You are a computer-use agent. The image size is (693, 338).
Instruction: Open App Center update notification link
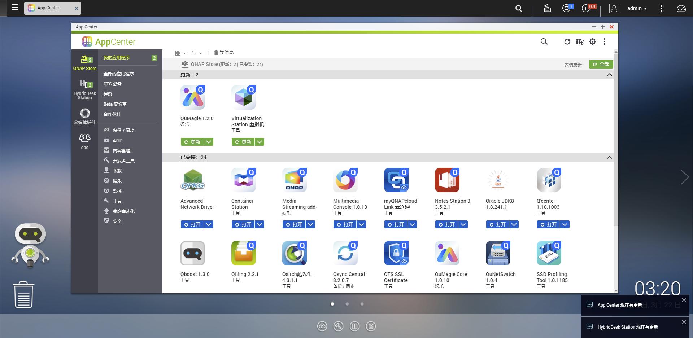click(x=620, y=305)
